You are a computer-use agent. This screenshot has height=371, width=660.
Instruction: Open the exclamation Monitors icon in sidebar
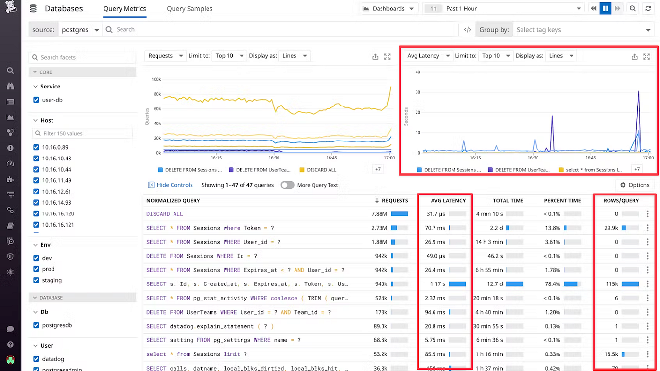(x=10, y=148)
